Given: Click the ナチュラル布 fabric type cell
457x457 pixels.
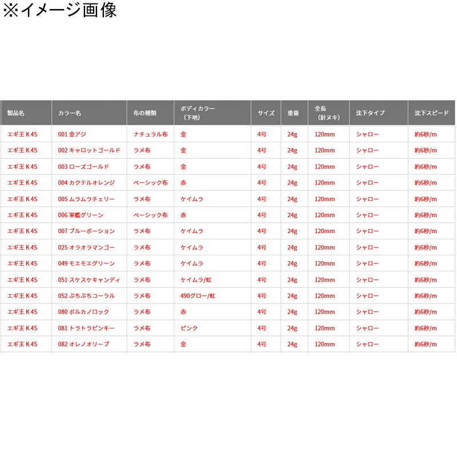Looking at the screenshot, I should point(151,134).
